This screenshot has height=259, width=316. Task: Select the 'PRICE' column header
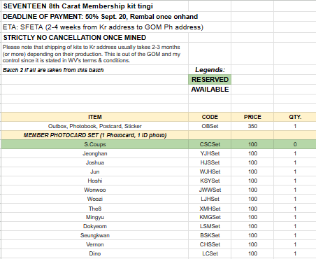click(x=252, y=117)
